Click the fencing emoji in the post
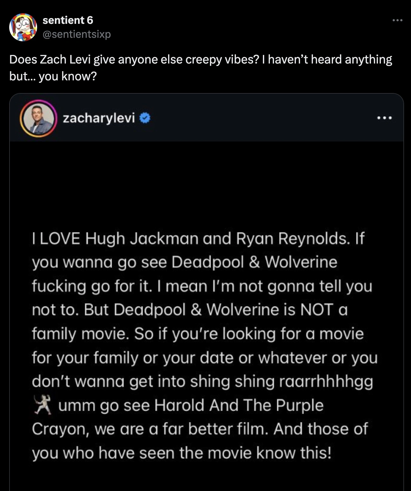Viewport: 411px width, 491px height. (x=42, y=405)
